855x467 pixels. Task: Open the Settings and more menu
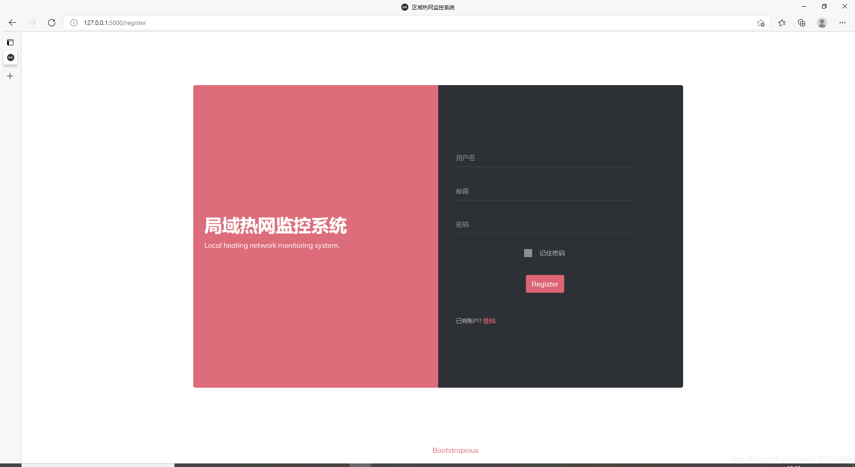[x=843, y=23]
